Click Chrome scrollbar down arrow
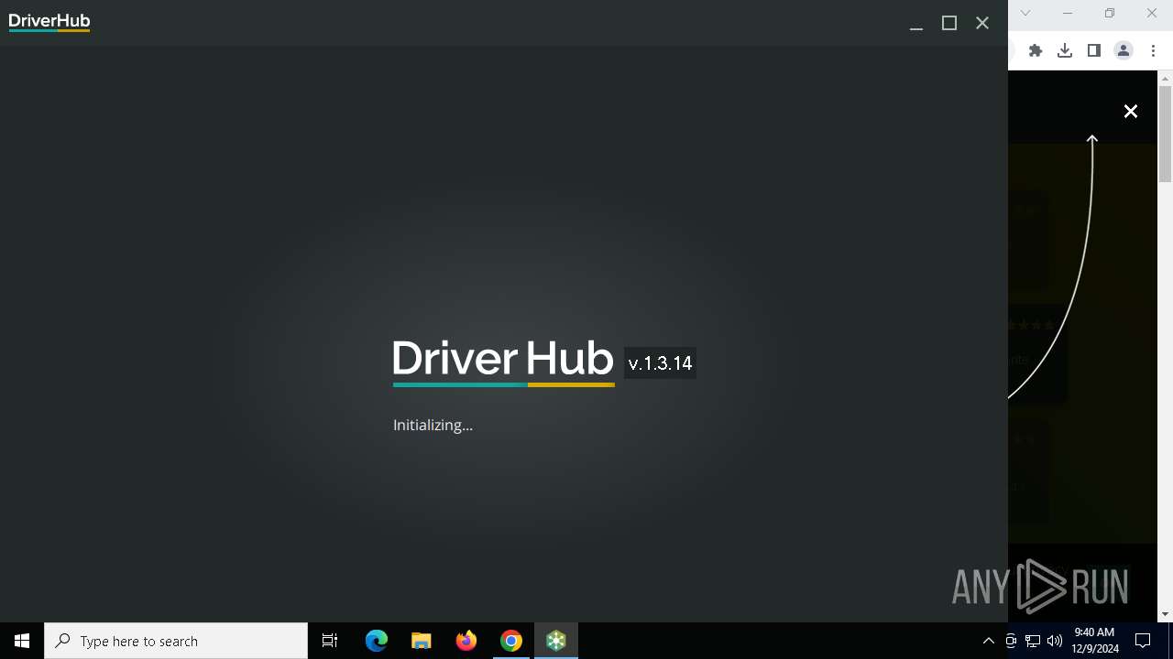The height and width of the screenshot is (659, 1173). tap(1166, 615)
